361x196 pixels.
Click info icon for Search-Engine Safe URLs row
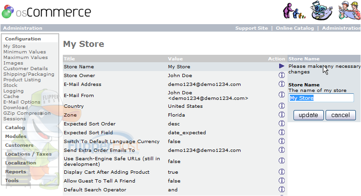[x=281, y=161]
